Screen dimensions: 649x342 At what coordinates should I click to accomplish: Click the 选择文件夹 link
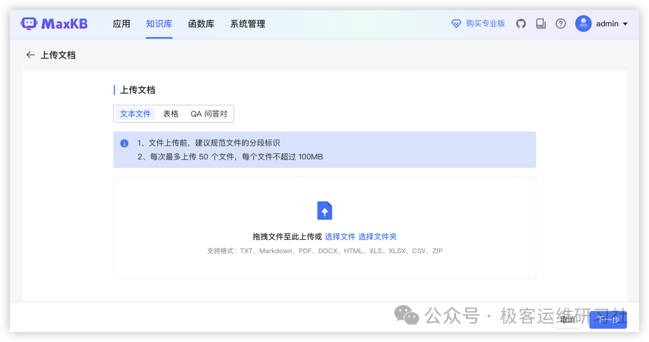(377, 237)
